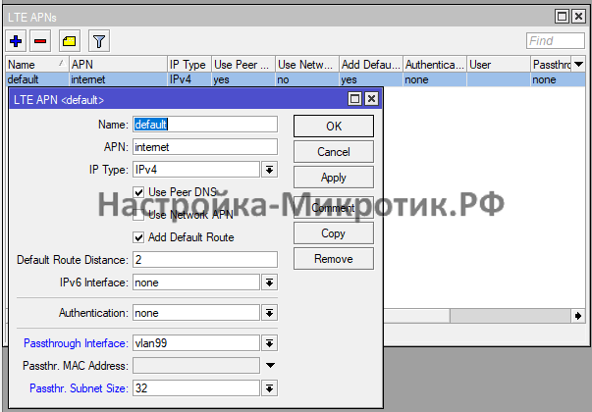592x412 pixels.
Task: Click the 'IPv4' cell in the table row
Action: [x=189, y=79]
